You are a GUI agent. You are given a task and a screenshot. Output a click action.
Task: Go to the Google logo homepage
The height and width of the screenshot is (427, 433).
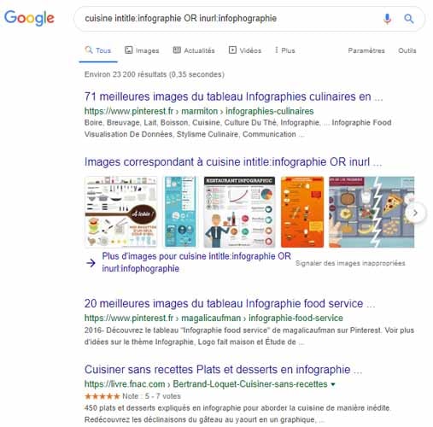[x=29, y=18]
